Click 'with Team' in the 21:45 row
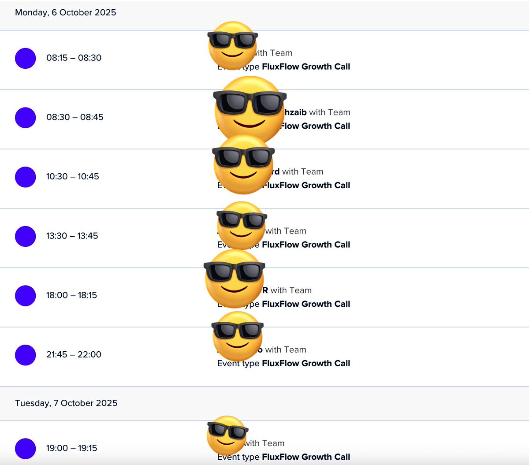This screenshot has height=465, width=529. [286, 350]
